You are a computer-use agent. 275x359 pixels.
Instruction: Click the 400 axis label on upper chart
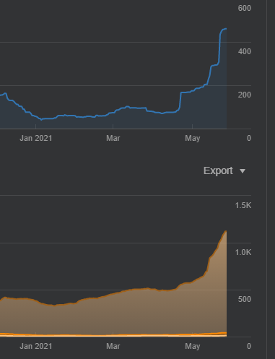245,51
